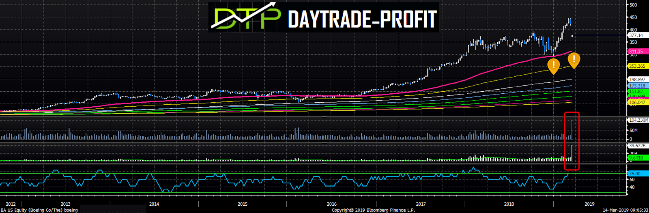Select the yellow 253.365 moving average label
The width and height of the screenshot is (649, 213).
pos(638,66)
